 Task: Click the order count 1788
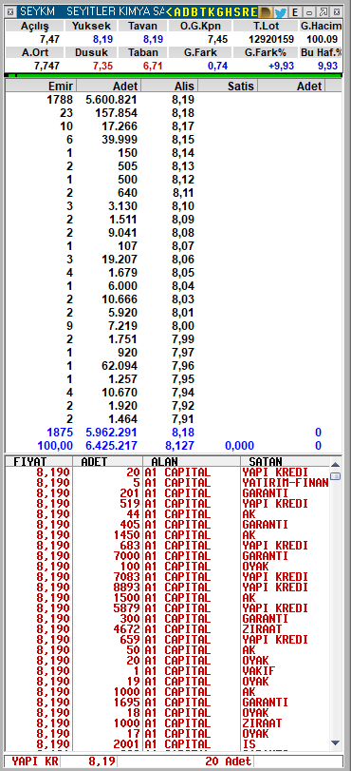coord(60,100)
